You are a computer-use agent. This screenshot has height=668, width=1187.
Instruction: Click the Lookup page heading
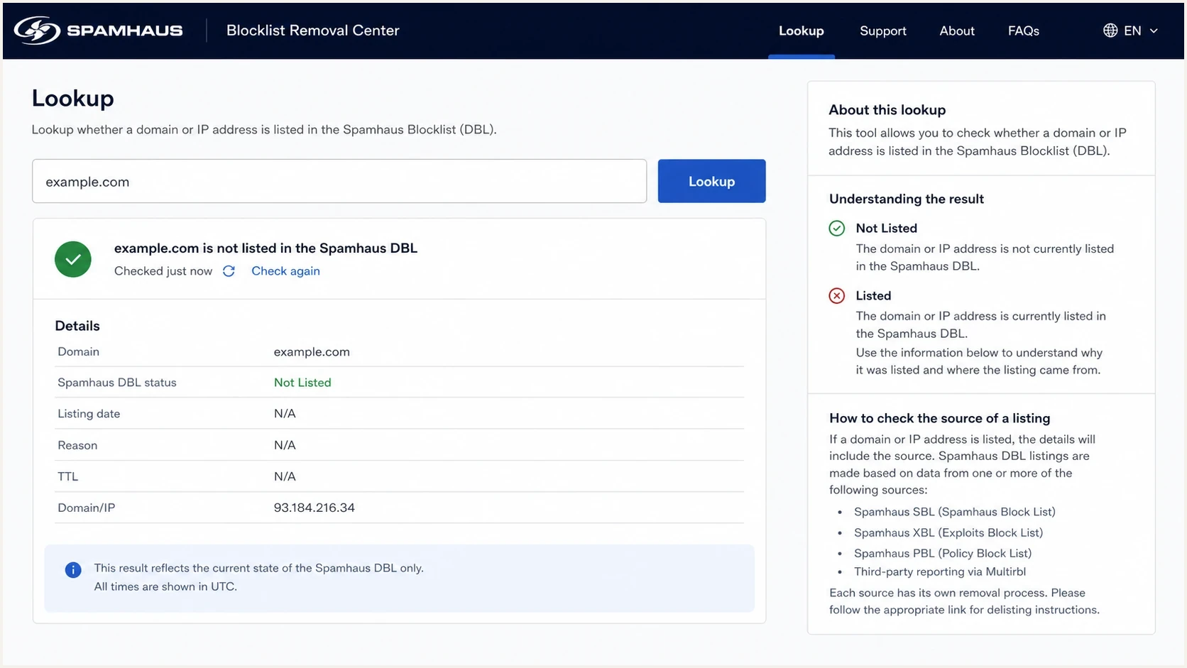point(73,98)
